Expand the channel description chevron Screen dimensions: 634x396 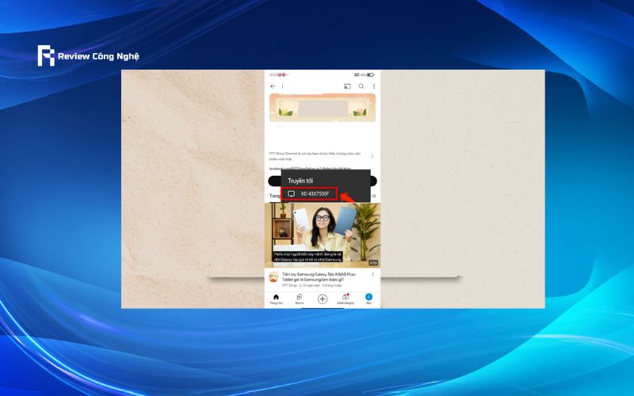click(x=372, y=156)
